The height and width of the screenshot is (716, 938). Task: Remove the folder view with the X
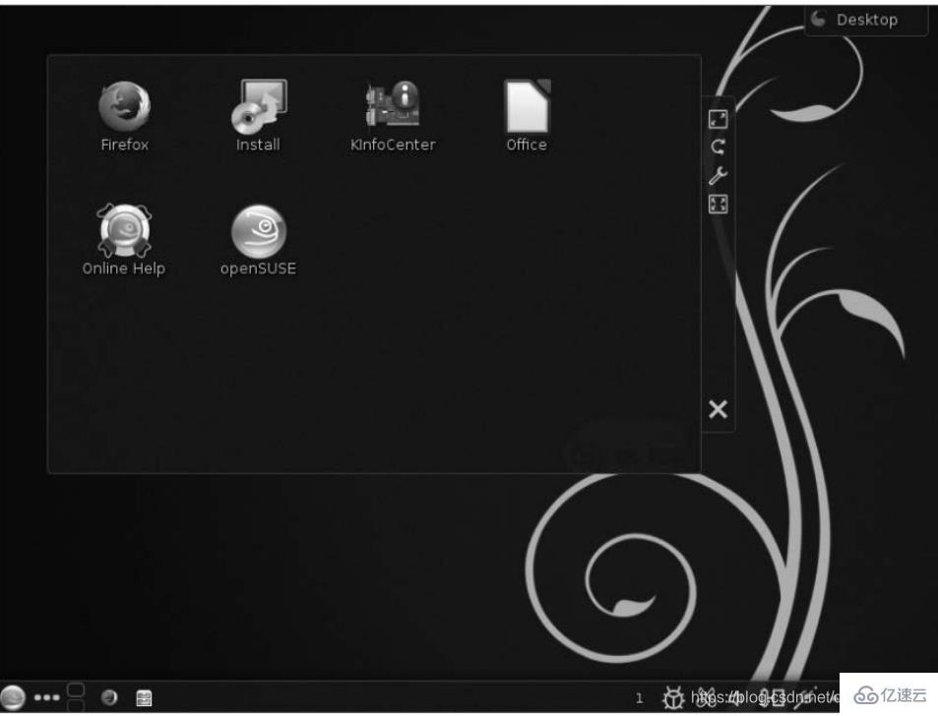tap(717, 410)
